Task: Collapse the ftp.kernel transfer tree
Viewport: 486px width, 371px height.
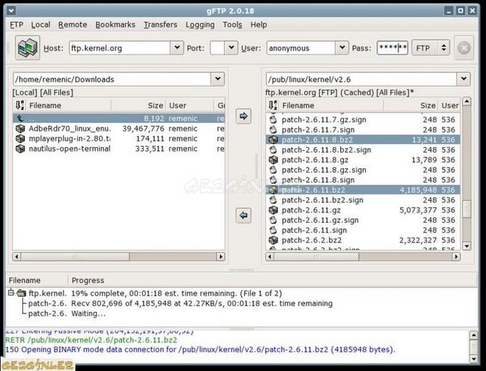Action: coord(11,293)
